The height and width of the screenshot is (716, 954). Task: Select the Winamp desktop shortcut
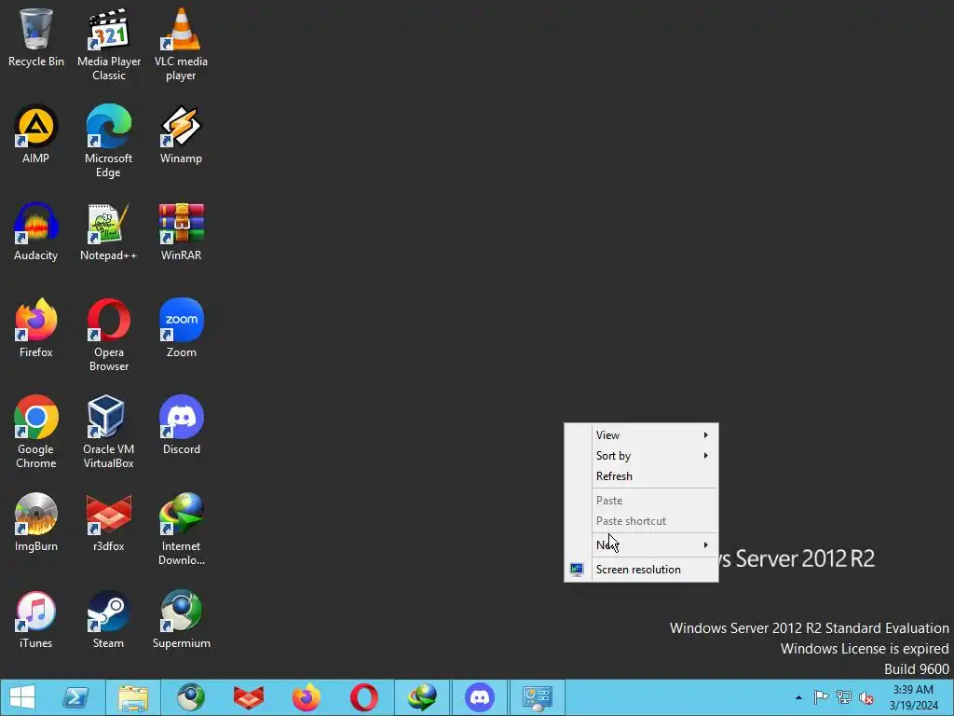pyautogui.click(x=181, y=134)
